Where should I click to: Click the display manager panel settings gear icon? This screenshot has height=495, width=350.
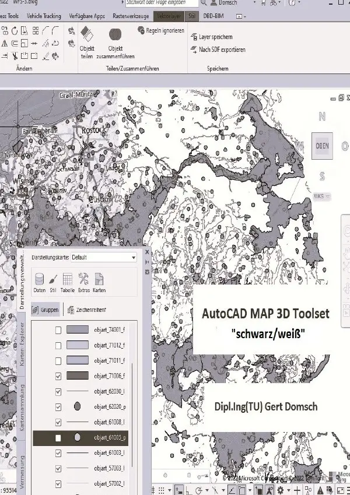pos(147,272)
